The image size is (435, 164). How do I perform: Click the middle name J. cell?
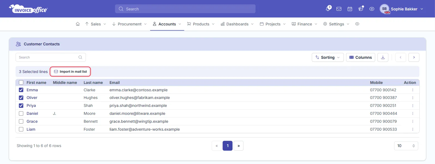55,113
